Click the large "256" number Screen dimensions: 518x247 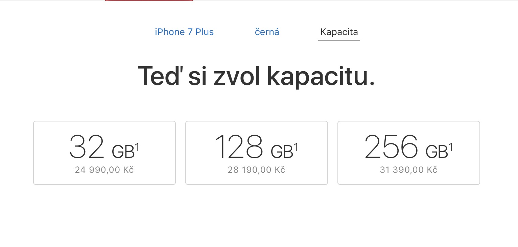(x=391, y=147)
